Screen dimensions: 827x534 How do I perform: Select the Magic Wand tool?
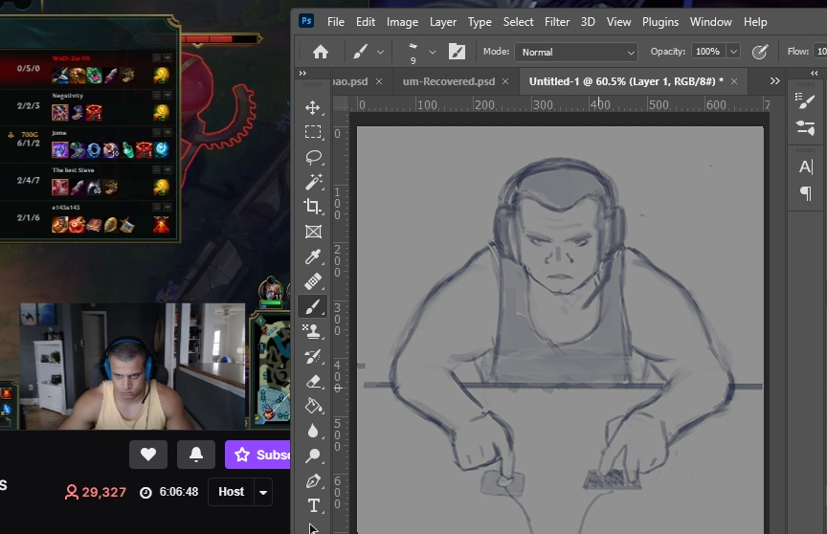(313, 182)
